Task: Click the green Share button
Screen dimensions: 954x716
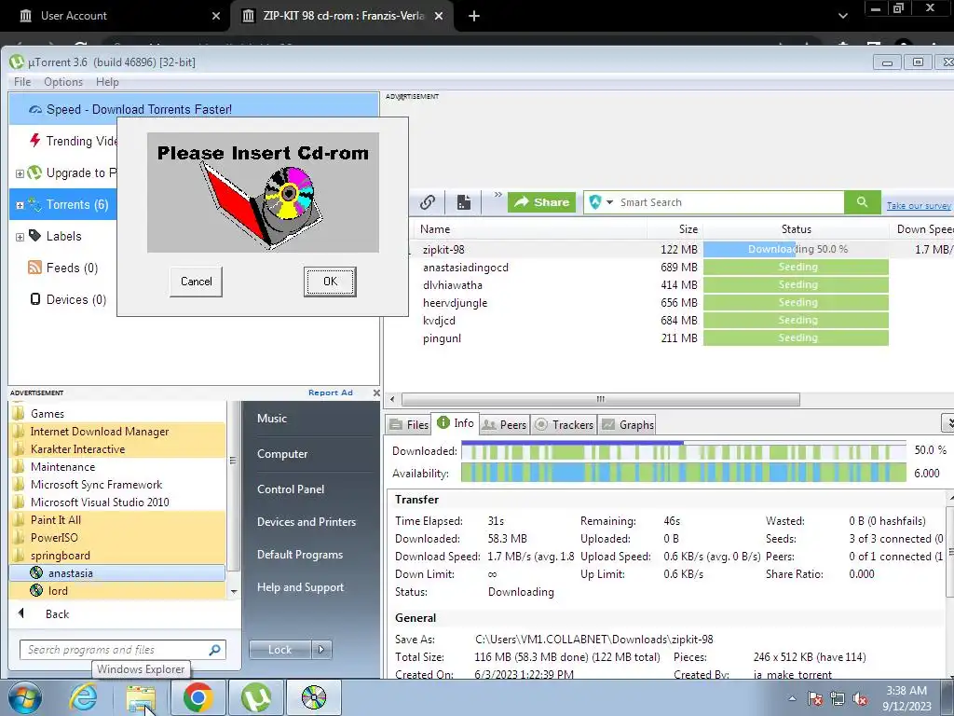Action: coord(542,202)
